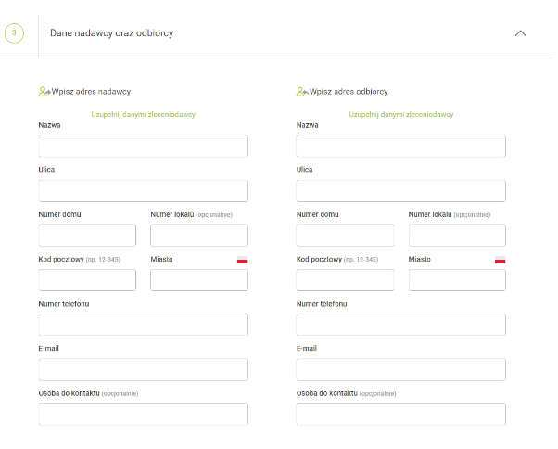Image resolution: width=558 pixels, height=449 pixels.
Task: Click the sender Kod pocztowy field
Action: click(87, 280)
